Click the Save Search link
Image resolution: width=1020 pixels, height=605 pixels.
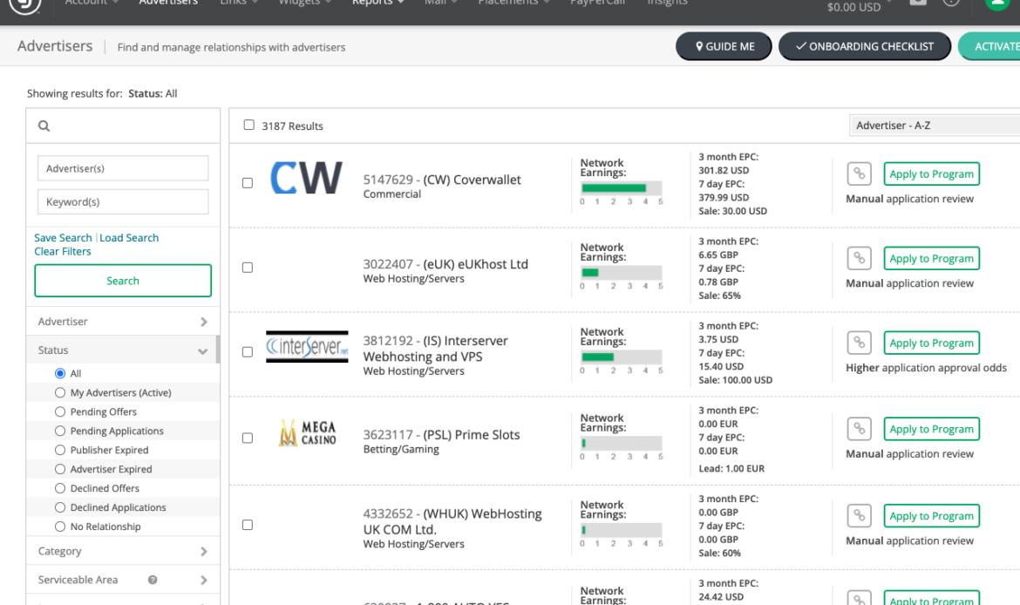coord(63,237)
